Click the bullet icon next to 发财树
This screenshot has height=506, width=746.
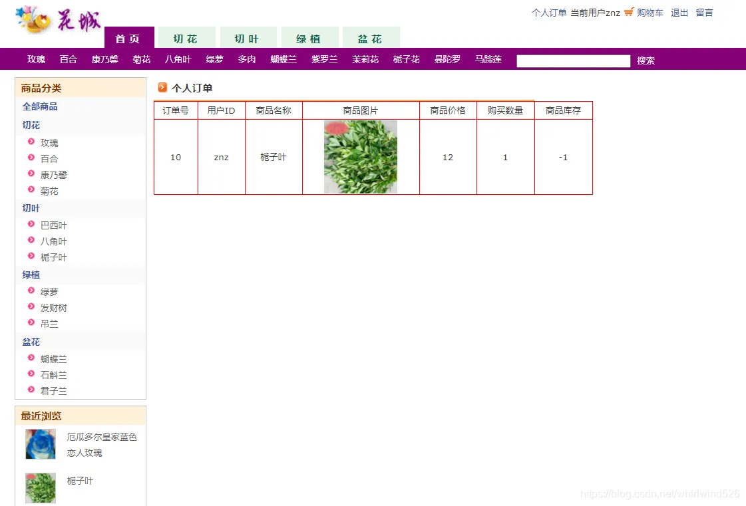[x=31, y=307]
